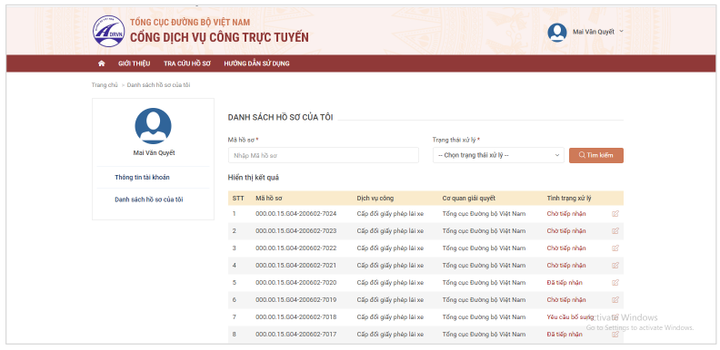This screenshot has height=350, width=720.
Task: Click the Mai Văn Quyết name under sidebar avatar
Action: tap(154, 153)
